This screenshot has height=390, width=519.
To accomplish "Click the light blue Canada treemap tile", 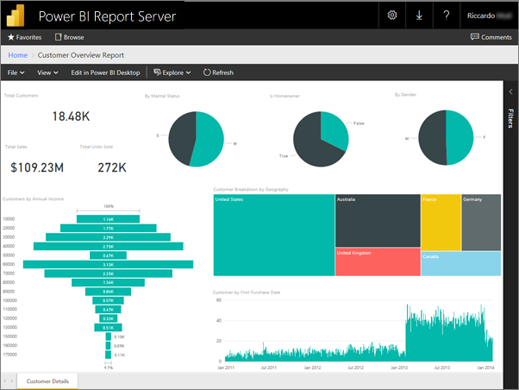I will (x=460, y=263).
